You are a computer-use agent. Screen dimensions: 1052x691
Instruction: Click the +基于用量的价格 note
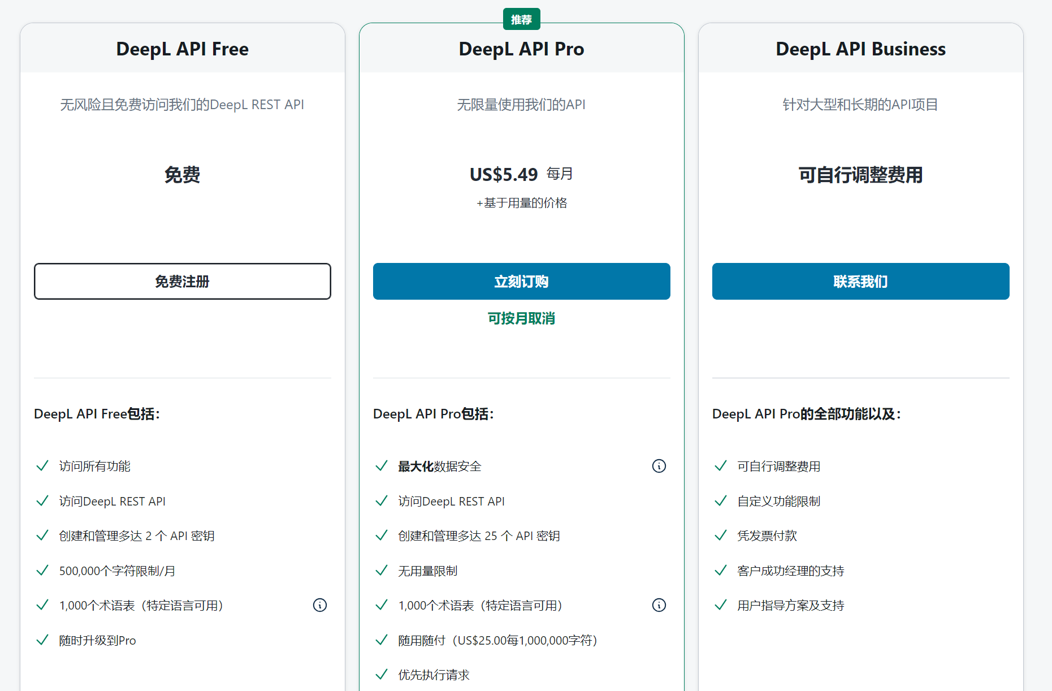coord(522,203)
